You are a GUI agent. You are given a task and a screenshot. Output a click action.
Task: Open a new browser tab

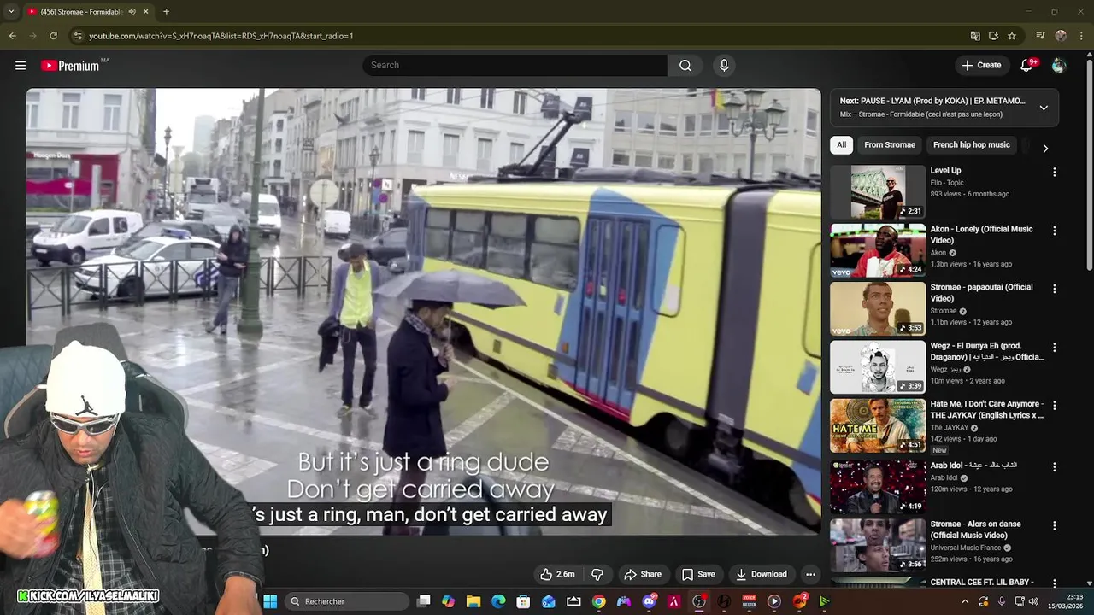point(166,11)
